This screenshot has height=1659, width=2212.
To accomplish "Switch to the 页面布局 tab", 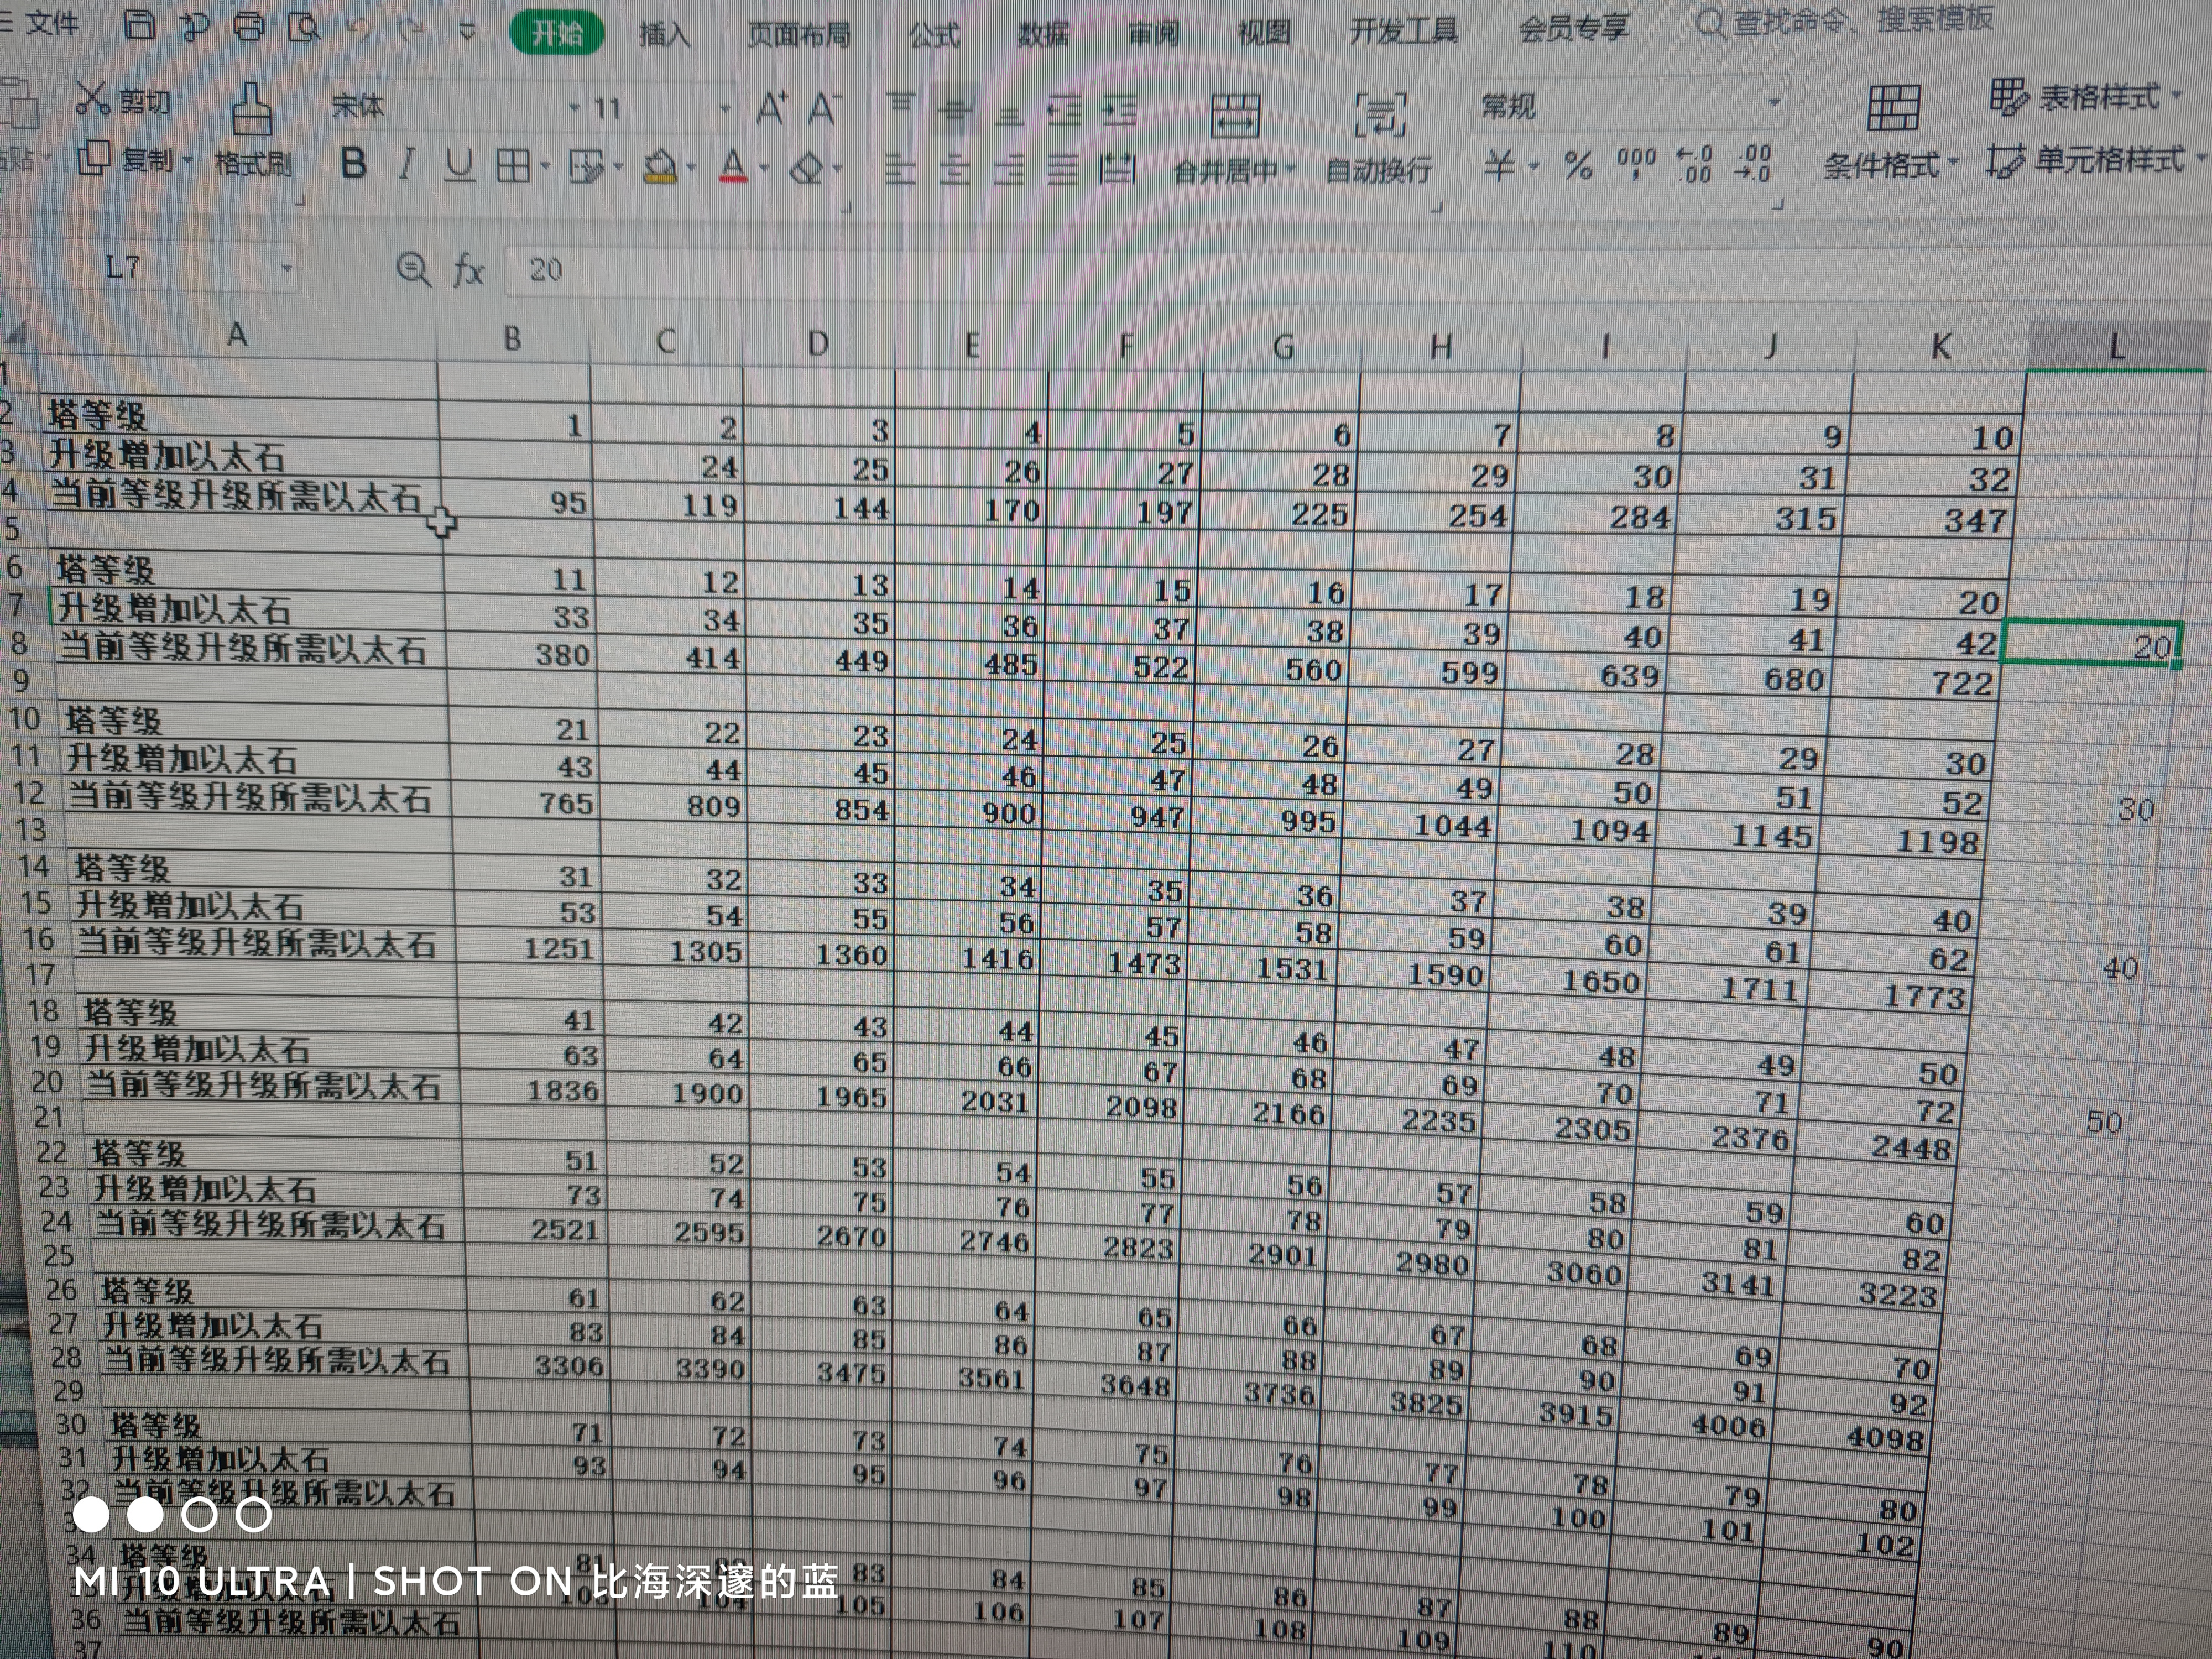I will [x=798, y=35].
